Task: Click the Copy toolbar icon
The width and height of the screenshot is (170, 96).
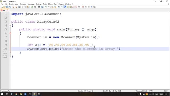Action: tap(25, 7)
